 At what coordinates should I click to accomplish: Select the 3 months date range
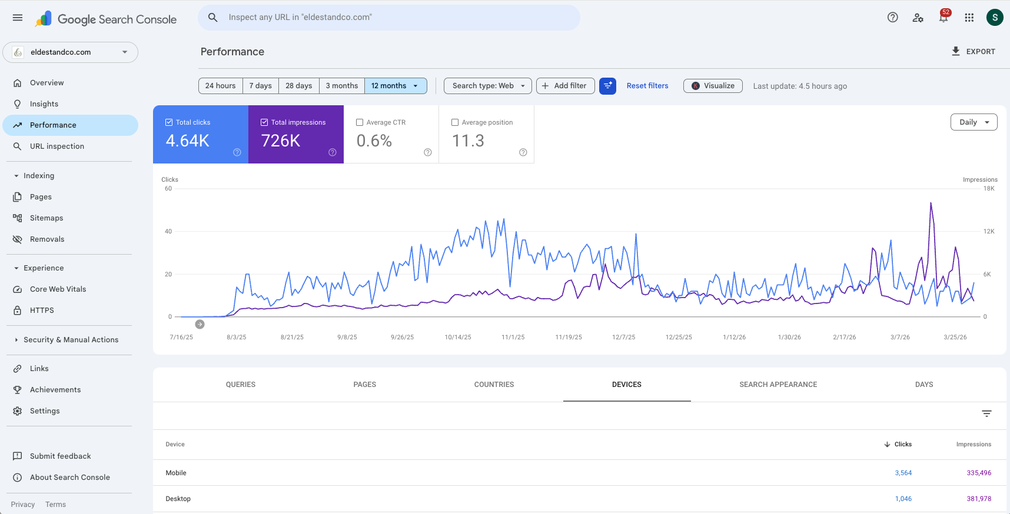[342, 86]
